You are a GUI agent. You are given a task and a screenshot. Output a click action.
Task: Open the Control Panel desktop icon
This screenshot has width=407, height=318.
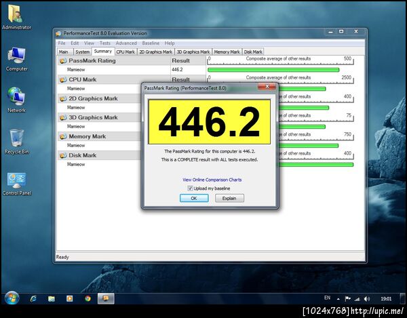coord(16,184)
